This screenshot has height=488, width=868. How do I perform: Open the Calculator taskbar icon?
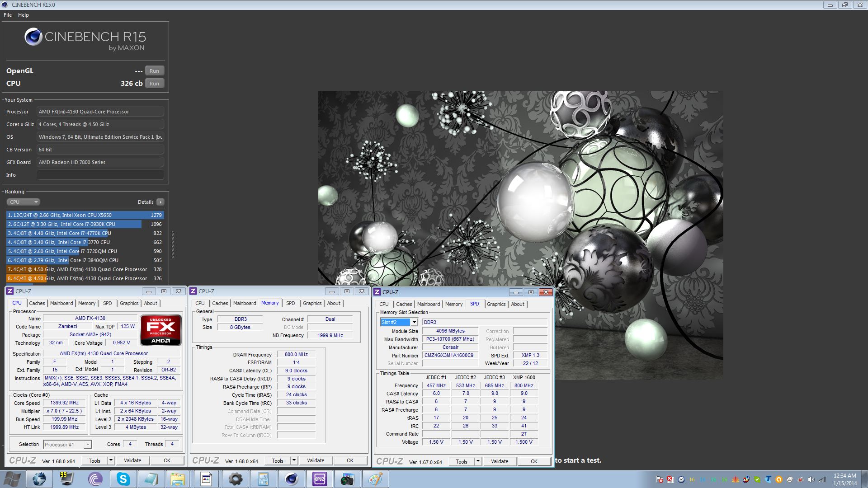click(263, 479)
